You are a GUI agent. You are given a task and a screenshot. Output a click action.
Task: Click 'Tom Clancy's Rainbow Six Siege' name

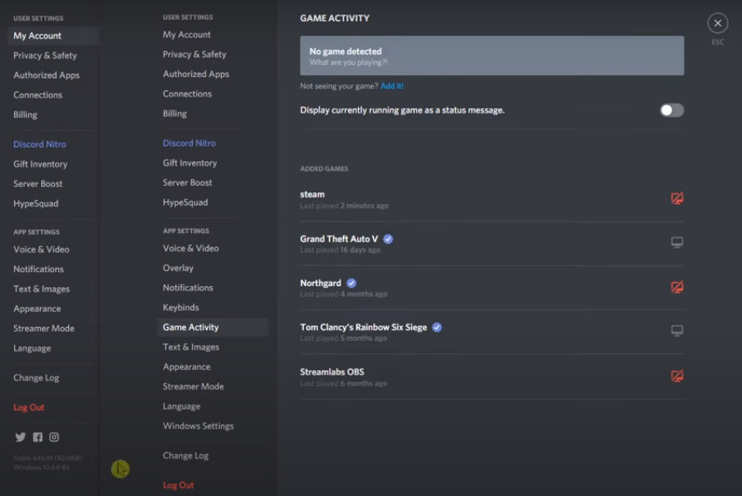(x=364, y=327)
